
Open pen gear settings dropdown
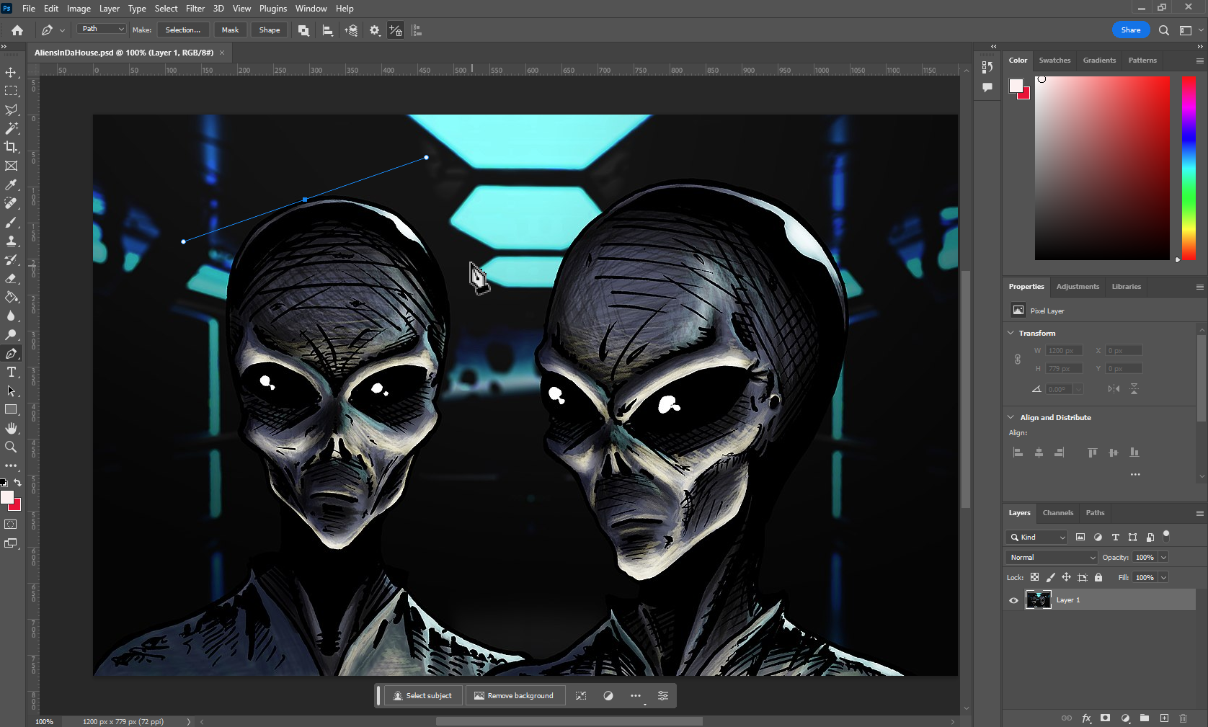(375, 30)
